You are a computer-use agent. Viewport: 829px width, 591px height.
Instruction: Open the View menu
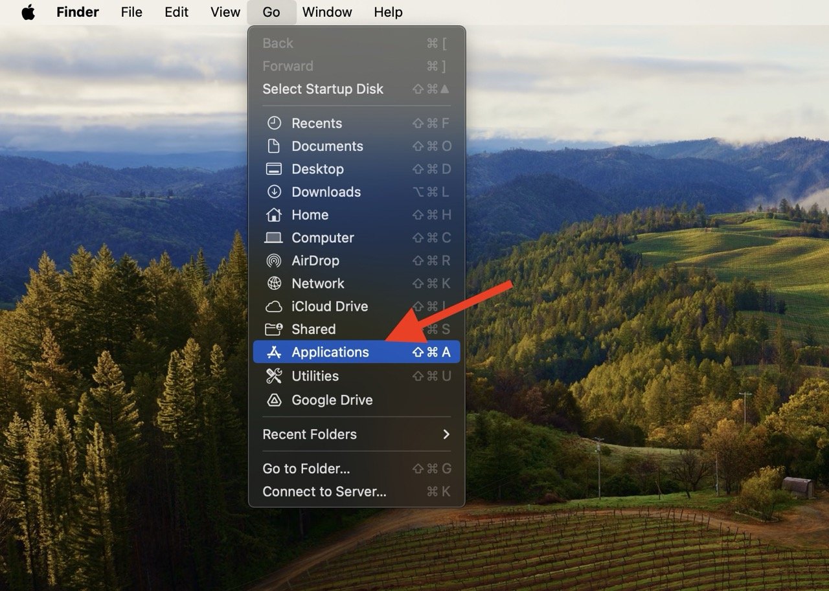225,12
